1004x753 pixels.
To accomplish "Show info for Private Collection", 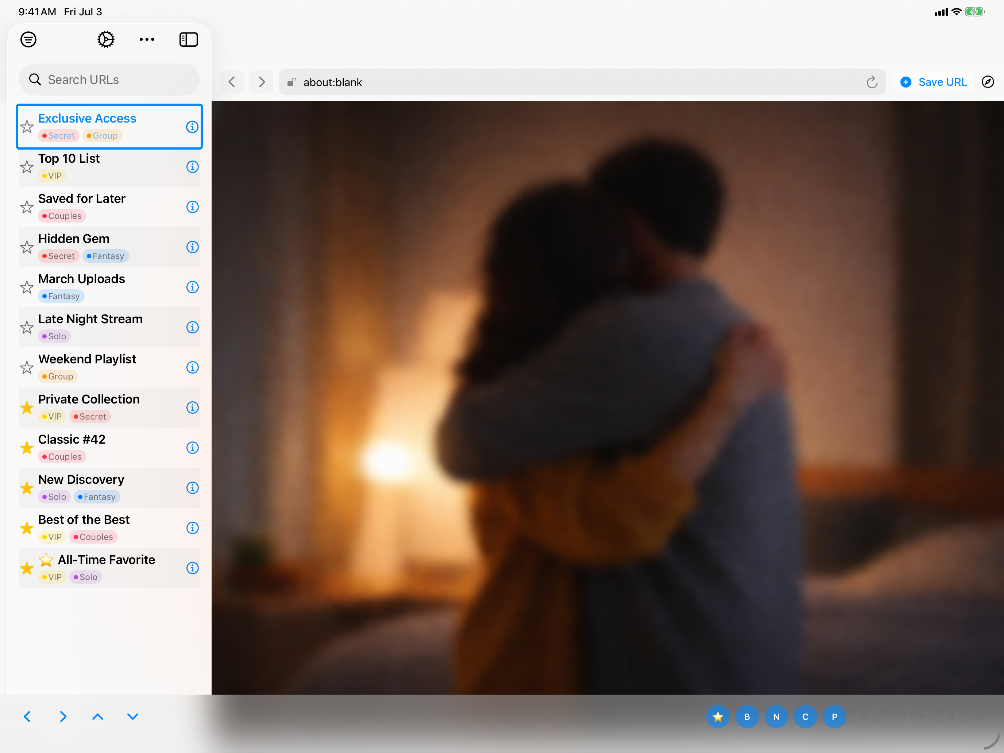I will pyautogui.click(x=193, y=408).
